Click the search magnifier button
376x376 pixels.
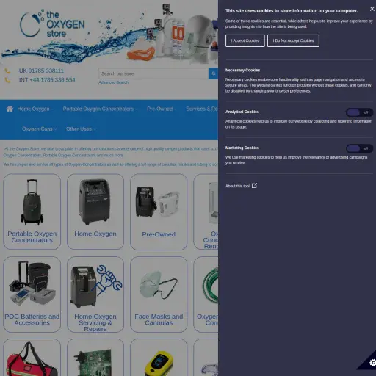213,73
